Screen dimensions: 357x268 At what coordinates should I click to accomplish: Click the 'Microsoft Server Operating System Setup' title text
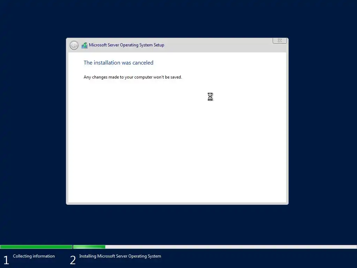[x=126, y=45]
